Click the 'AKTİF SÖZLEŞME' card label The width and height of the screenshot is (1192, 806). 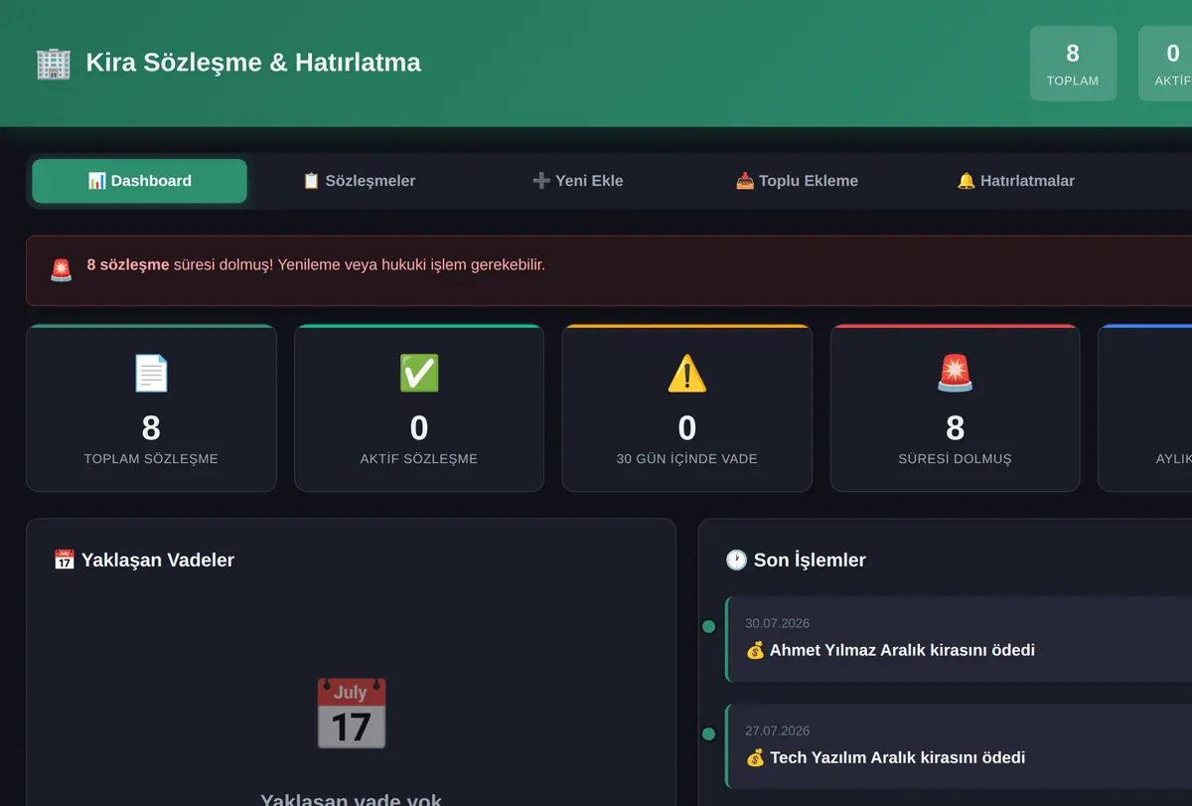coord(419,459)
